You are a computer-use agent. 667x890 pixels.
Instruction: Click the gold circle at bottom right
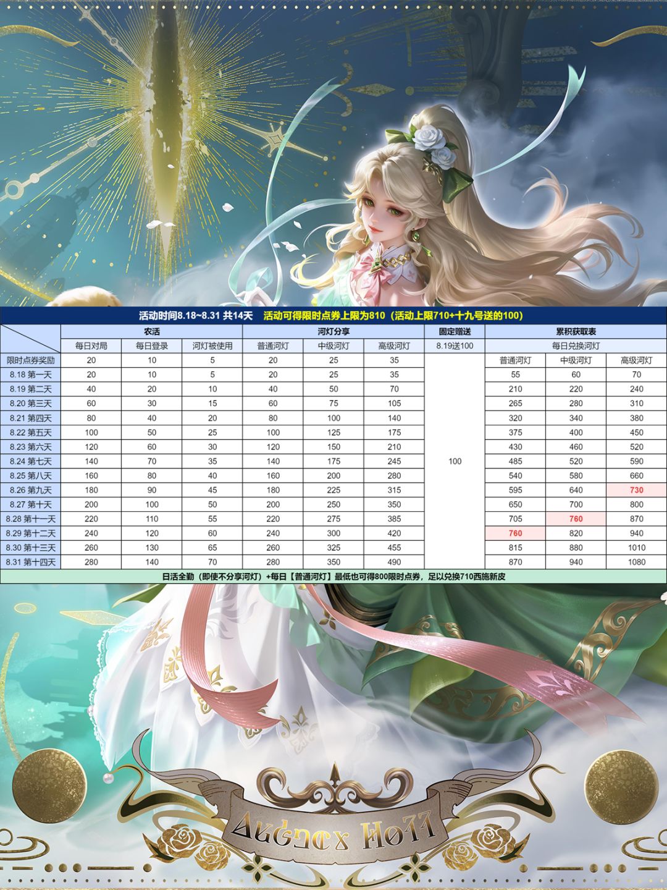click(x=622, y=787)
